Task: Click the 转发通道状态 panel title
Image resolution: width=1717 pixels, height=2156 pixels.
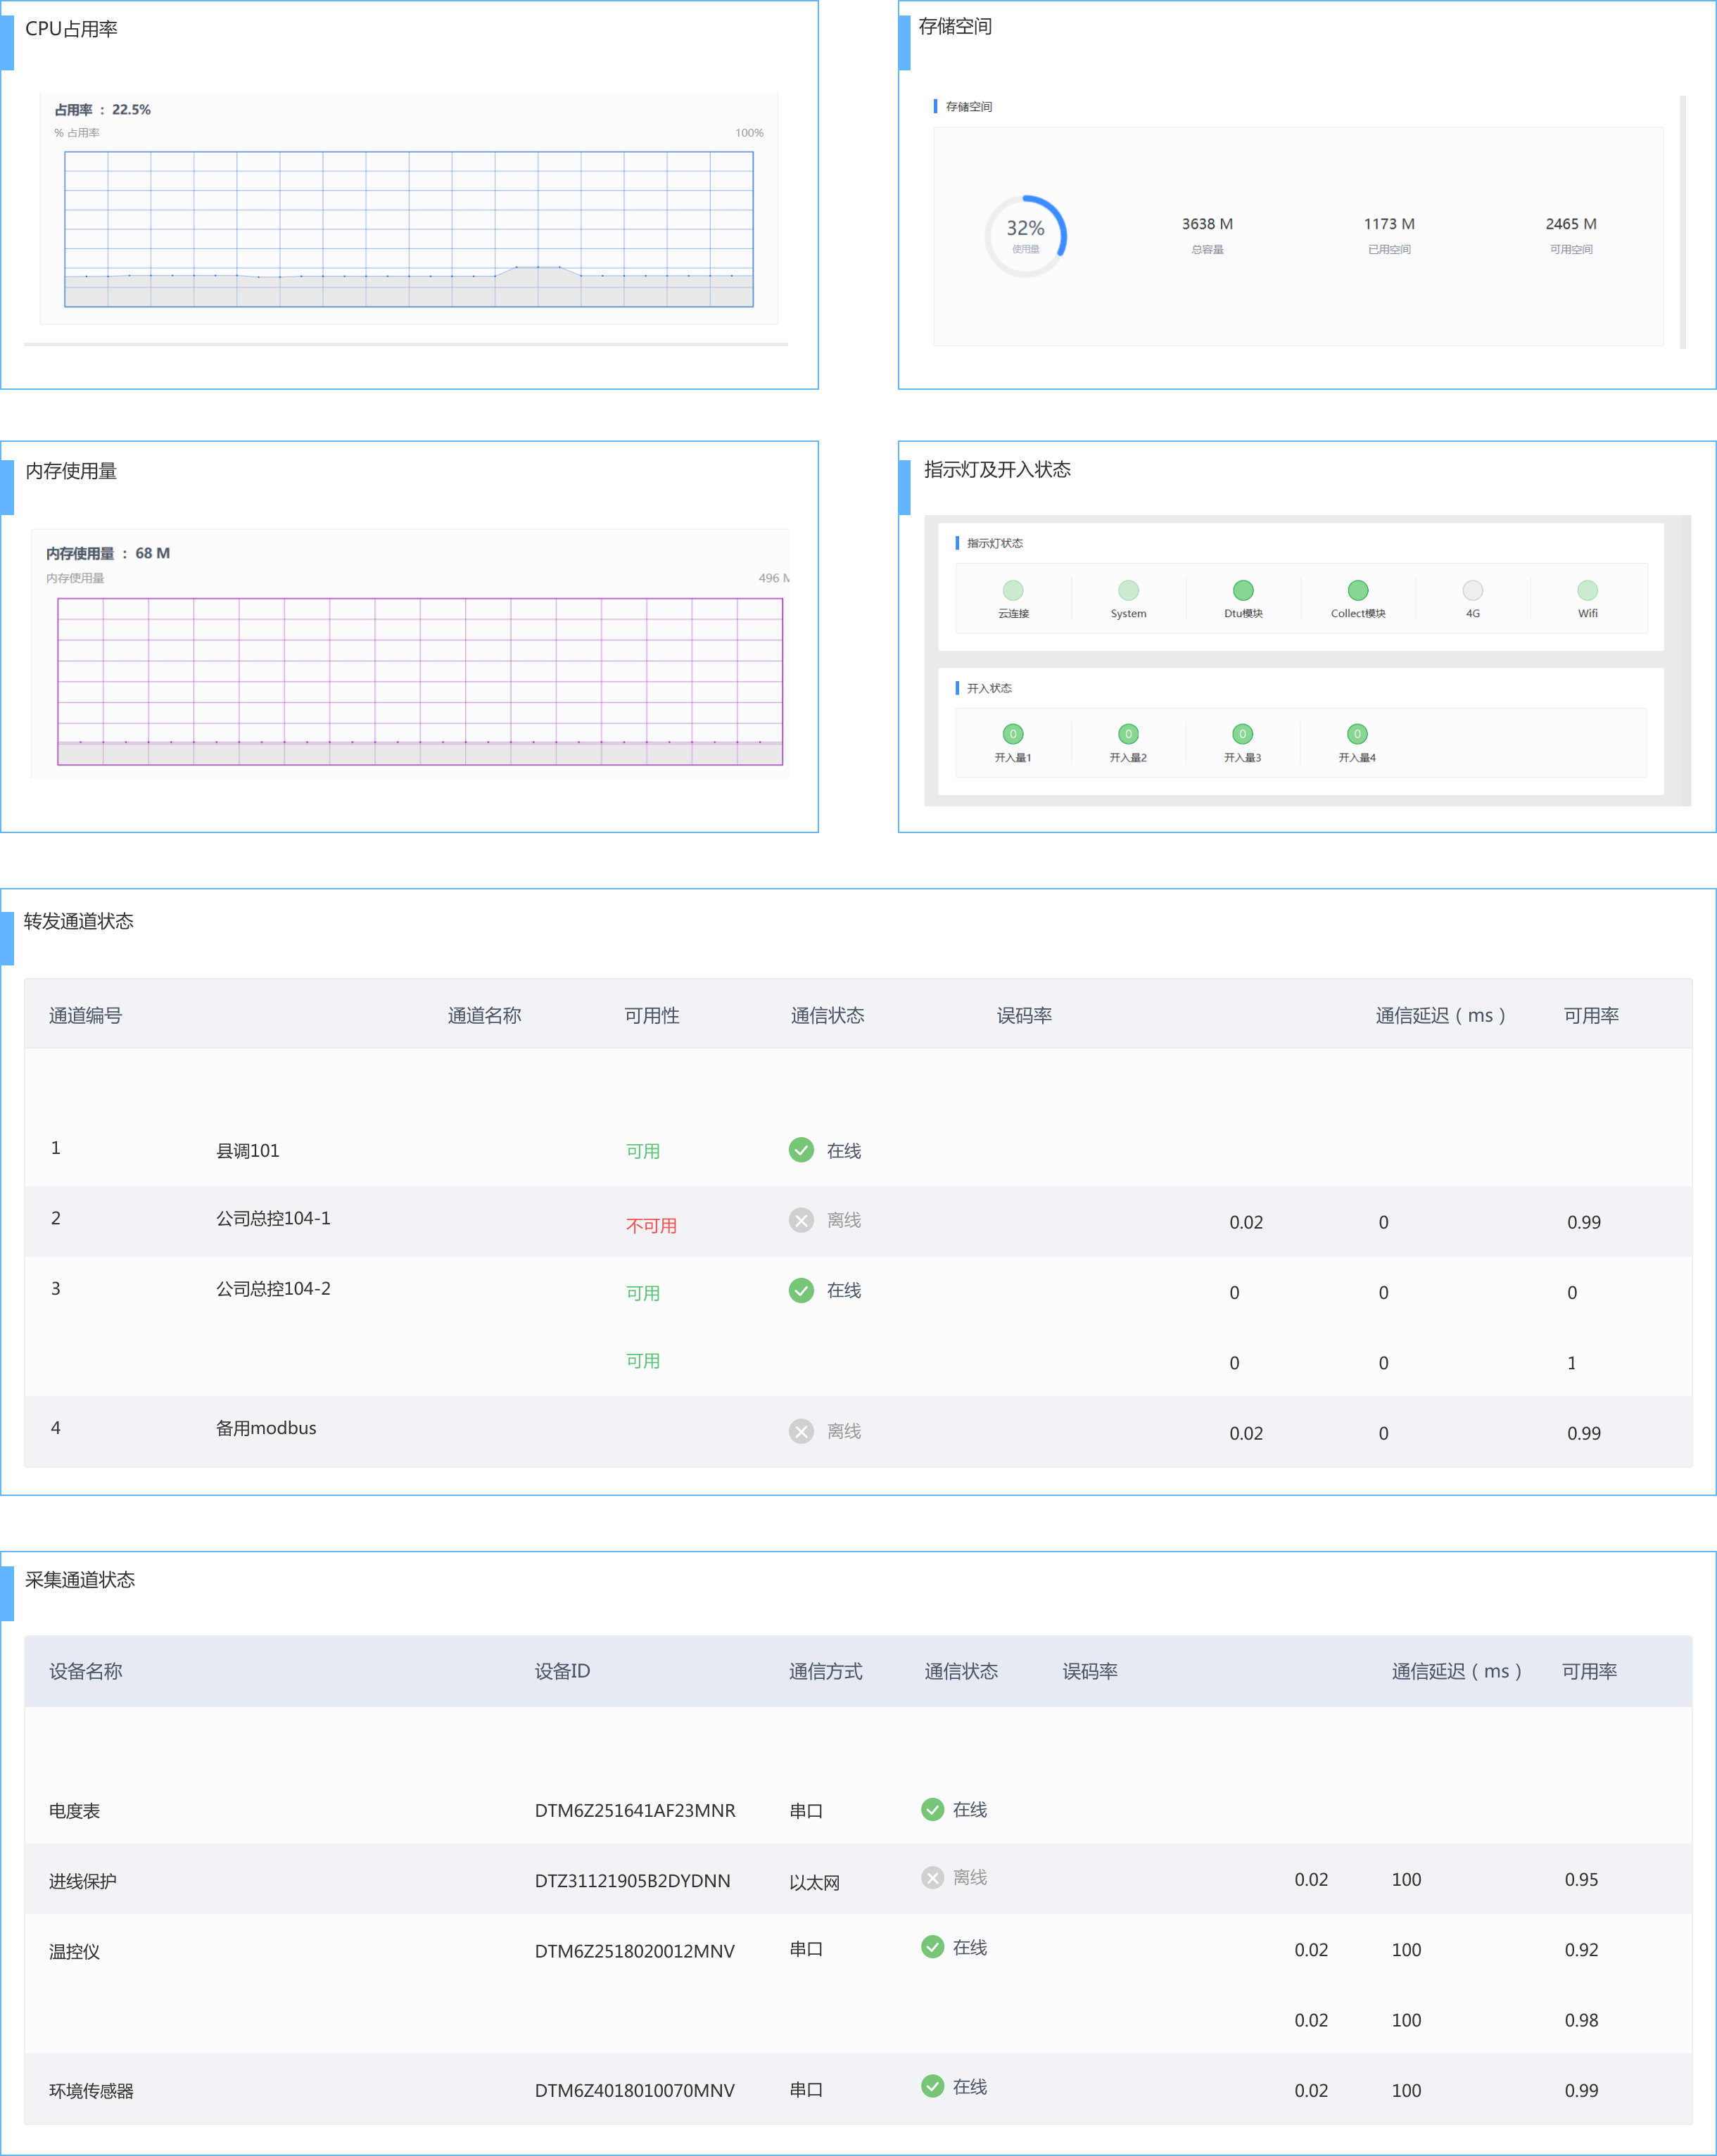Action: pyautogui.click(x=79, y=921)
